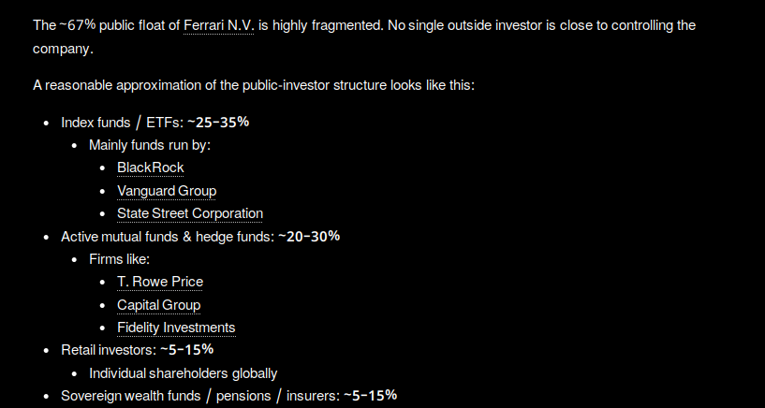Follow the State Street Corporation link
Screen dimensions: 765x408
point(190,213)
